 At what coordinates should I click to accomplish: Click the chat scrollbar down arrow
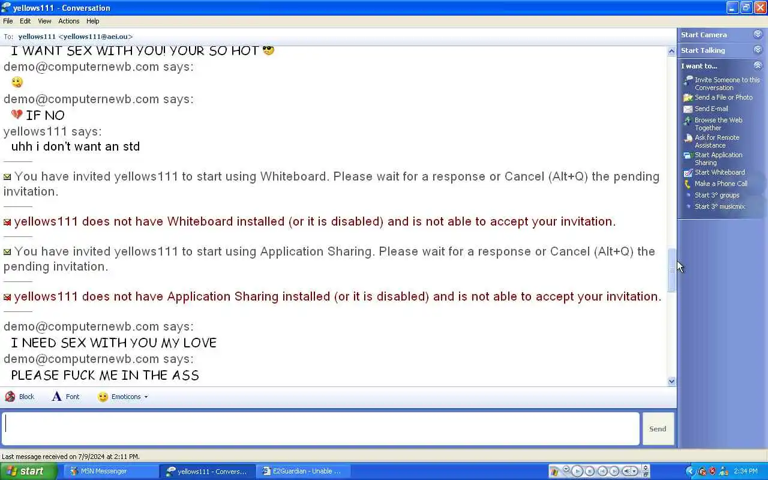672,381
